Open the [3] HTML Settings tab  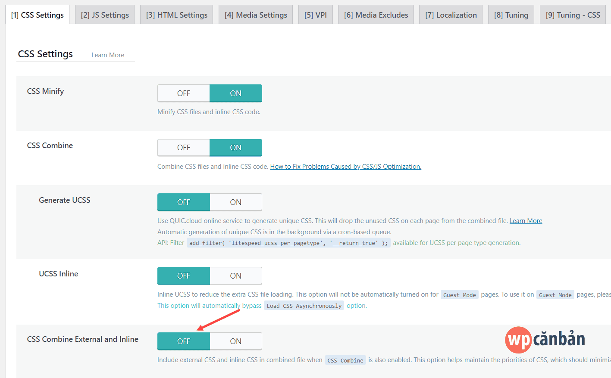tap(177, 15)
